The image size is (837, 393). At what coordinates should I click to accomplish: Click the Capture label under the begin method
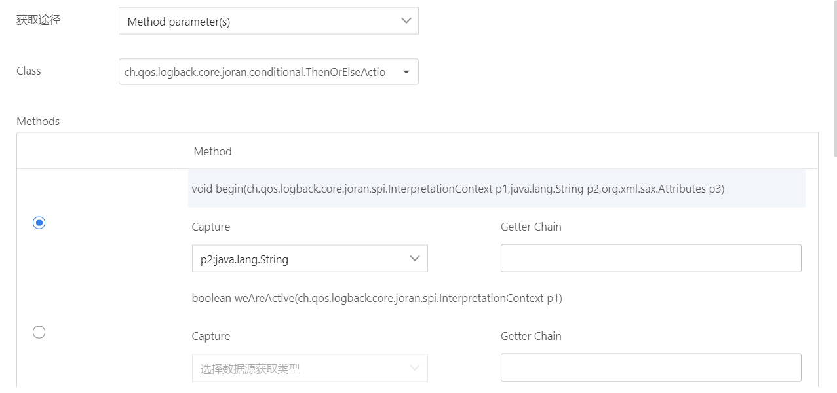click(x=210, y=227)
